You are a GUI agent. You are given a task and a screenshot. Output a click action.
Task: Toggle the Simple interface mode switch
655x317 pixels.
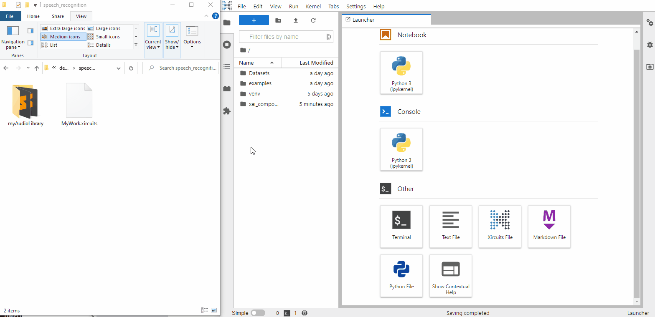pyautogui.click(x=258, y=313)
